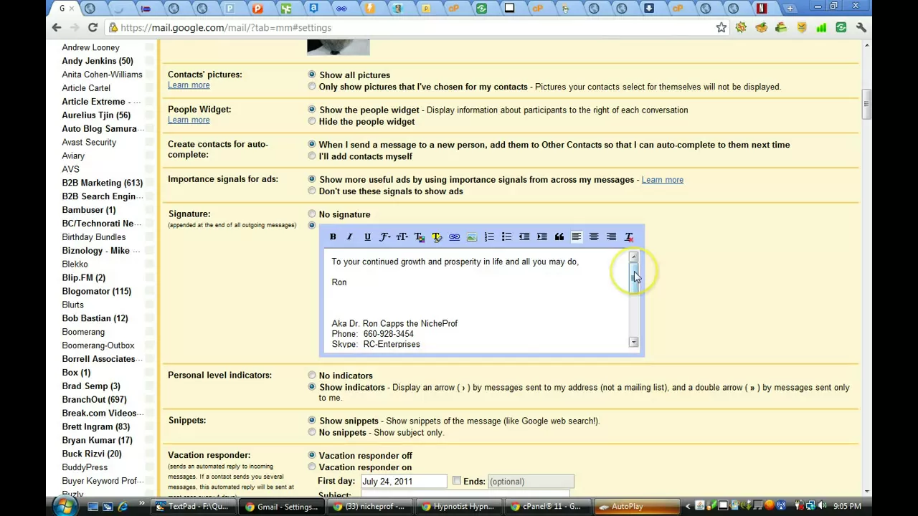Select Don't use these signals option
The height and width of the screenshot is (516, 918).
(x=311, y=191)
